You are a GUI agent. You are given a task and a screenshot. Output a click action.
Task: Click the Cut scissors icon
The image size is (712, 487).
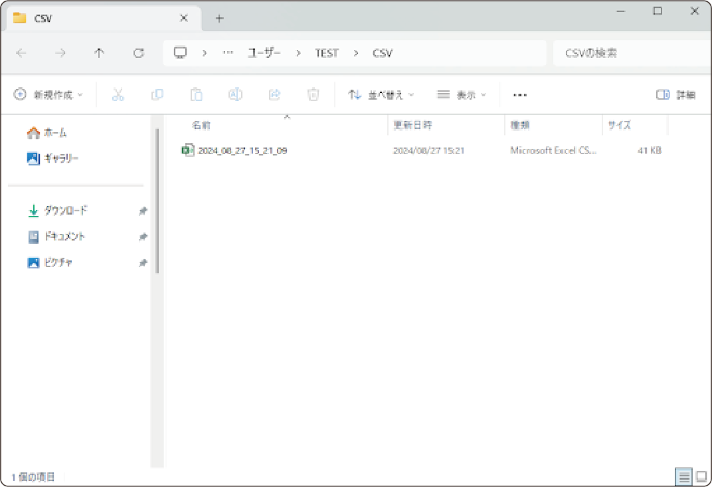[x=118, y=95]
